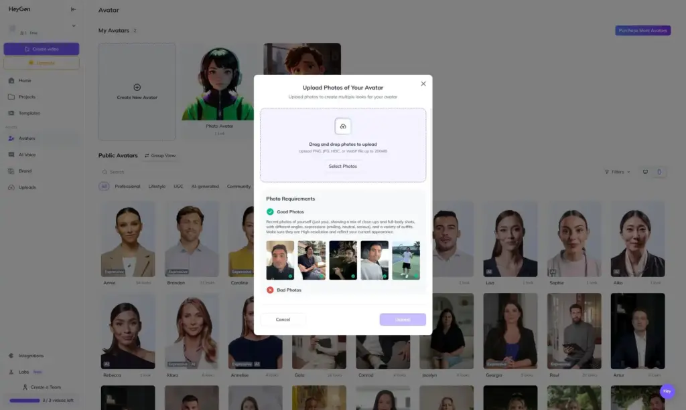The width and height of the screenshot is (686, 410).
Task: Open Brand via its sidebar icon
Action: [11, 171]
